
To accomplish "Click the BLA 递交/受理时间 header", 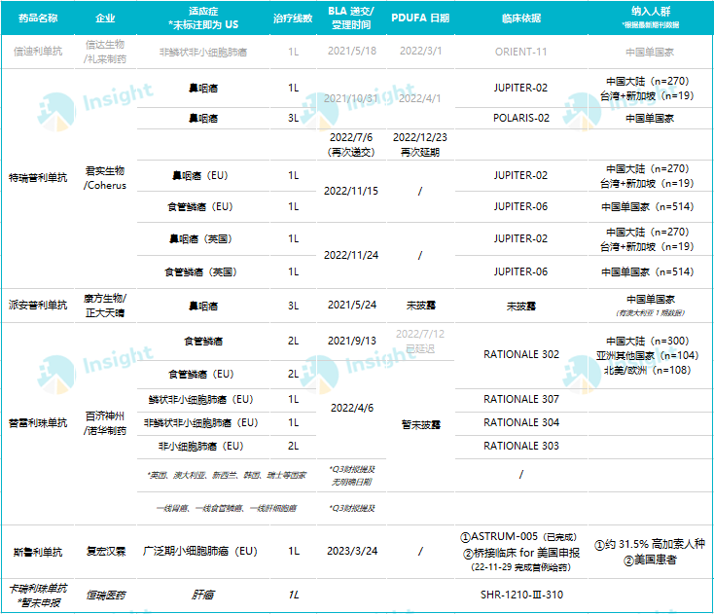I will pos(351,18).
